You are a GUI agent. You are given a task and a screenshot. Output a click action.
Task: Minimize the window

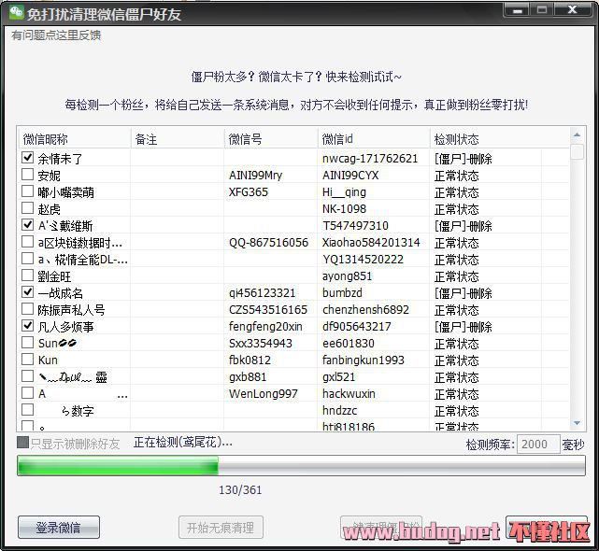518,10
